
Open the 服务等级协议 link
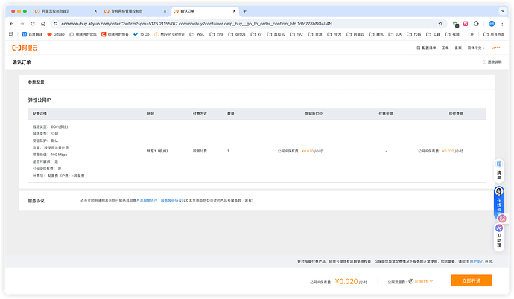pyautogui.click(x=172, y=200)
